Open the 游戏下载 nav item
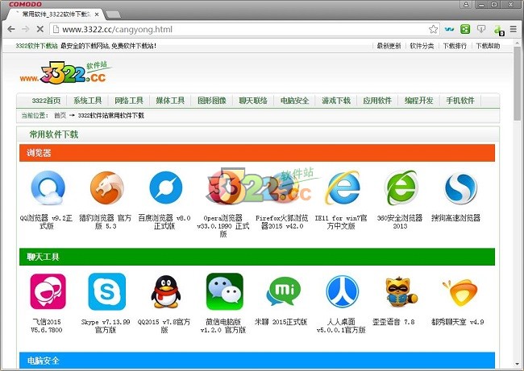This screenshot has width=524, height=371. click(x=336, y=101)
